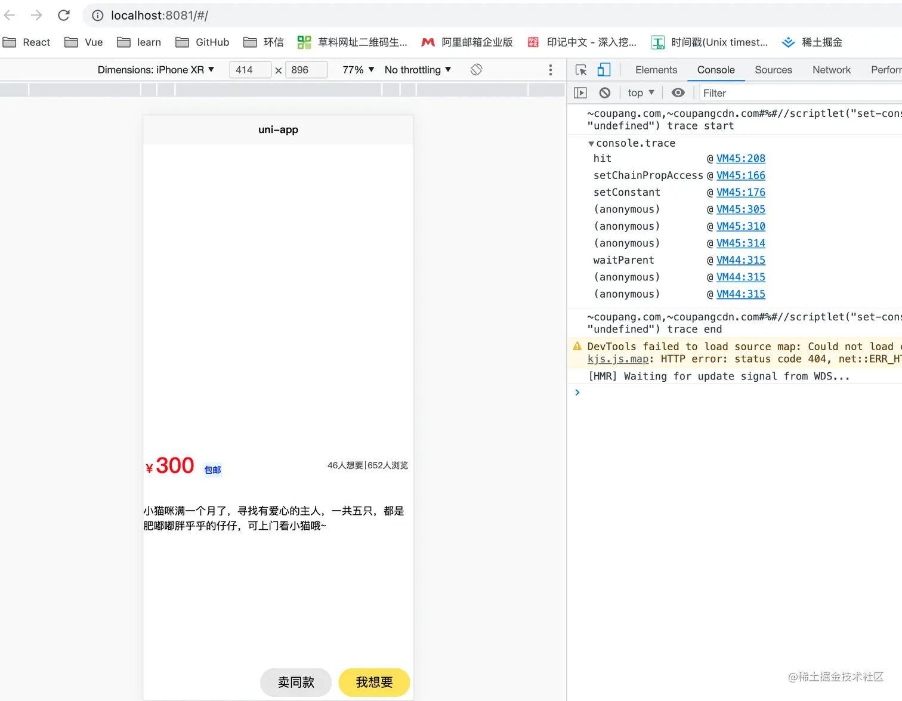Click the console Filter input
This screenshot has width=902, height=701.
coord(799,93)
